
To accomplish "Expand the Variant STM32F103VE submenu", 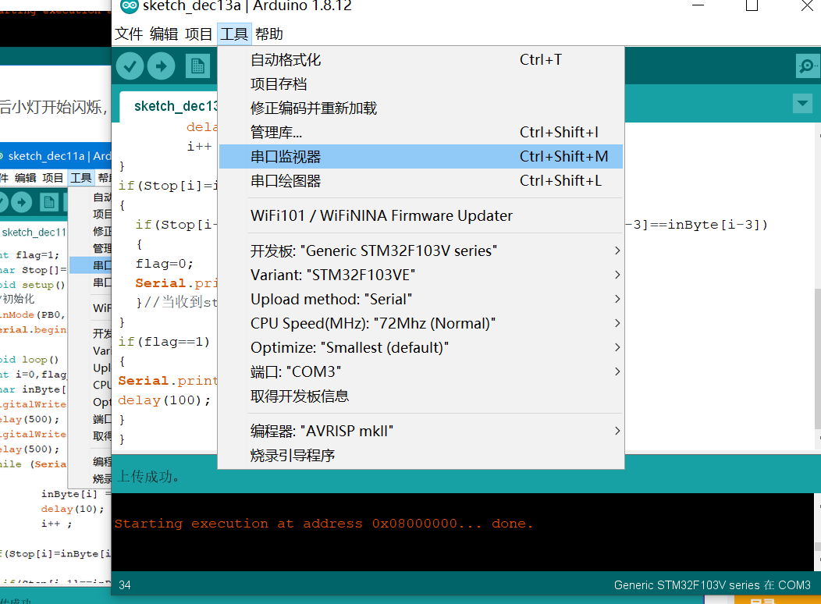I will 421,275.
